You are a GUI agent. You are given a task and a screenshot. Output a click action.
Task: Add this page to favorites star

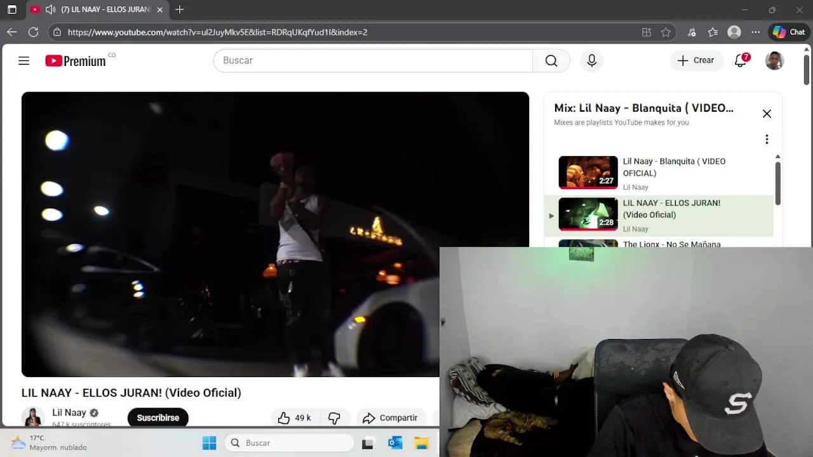coord(666,32)
